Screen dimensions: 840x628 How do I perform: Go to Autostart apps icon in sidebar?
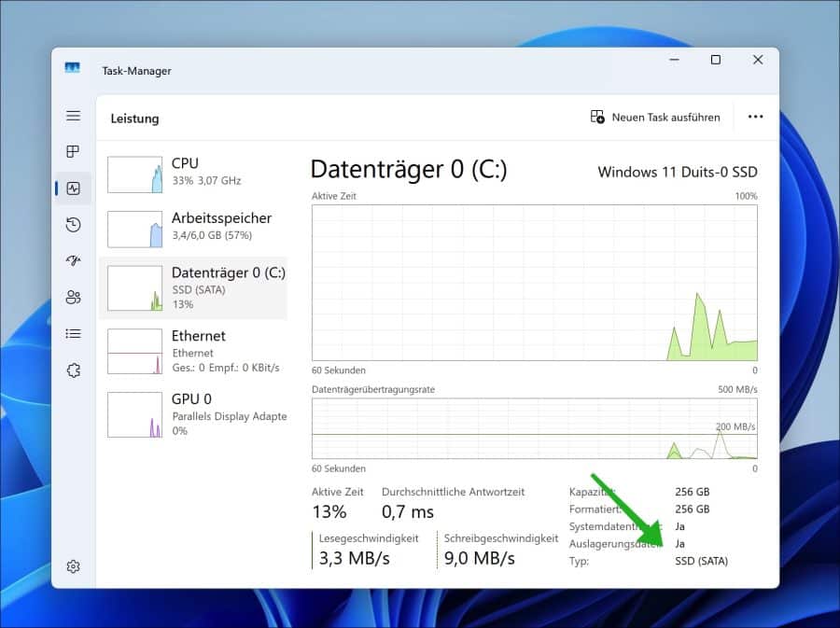click(x=73, y=261)
